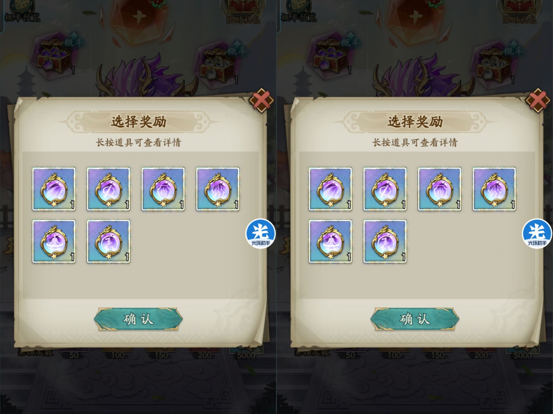This screenshot has width=553, height=414.
Task: Pick the sword orb in right dialog
Action: point(385,189)
